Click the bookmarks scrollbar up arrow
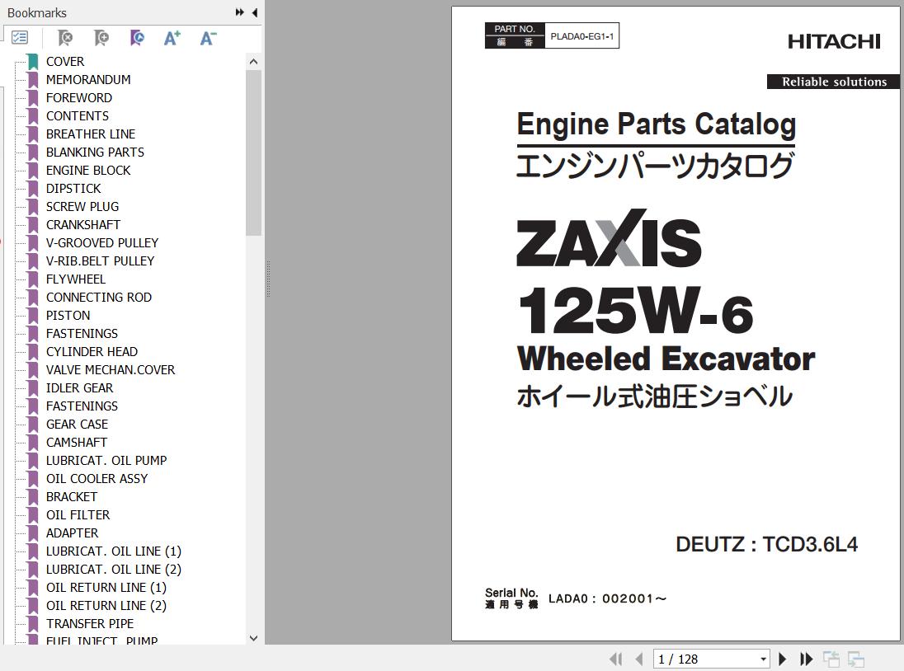The width and height of the screenshot is (904, 671). tap(253, 62)
